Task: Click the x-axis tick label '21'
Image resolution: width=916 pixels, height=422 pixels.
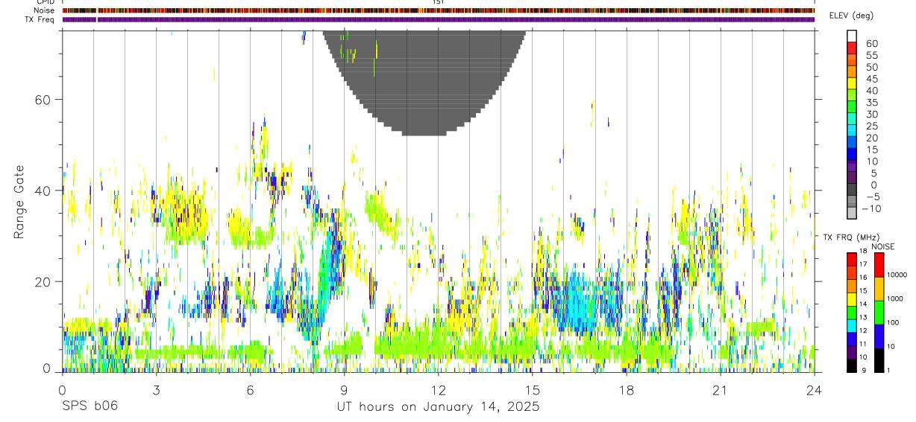Action: pos(720,390)
